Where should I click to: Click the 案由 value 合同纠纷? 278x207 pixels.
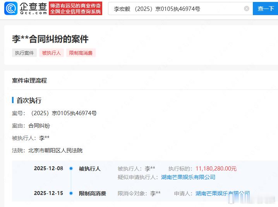point(39,126)
